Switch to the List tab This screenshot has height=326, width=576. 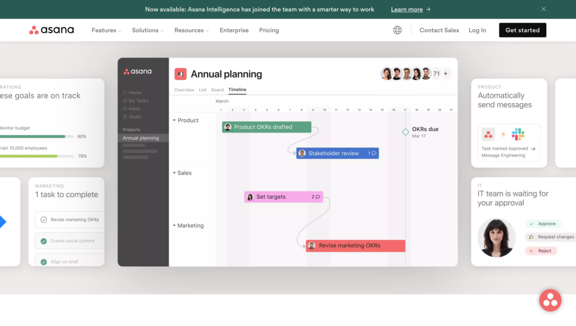pyautogui.click(x=202, y=90)
